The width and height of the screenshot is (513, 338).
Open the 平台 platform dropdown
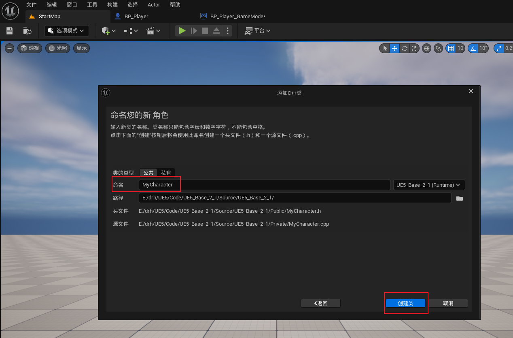coord(258,30)
